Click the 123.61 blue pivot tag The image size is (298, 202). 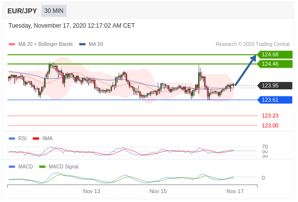275,100
